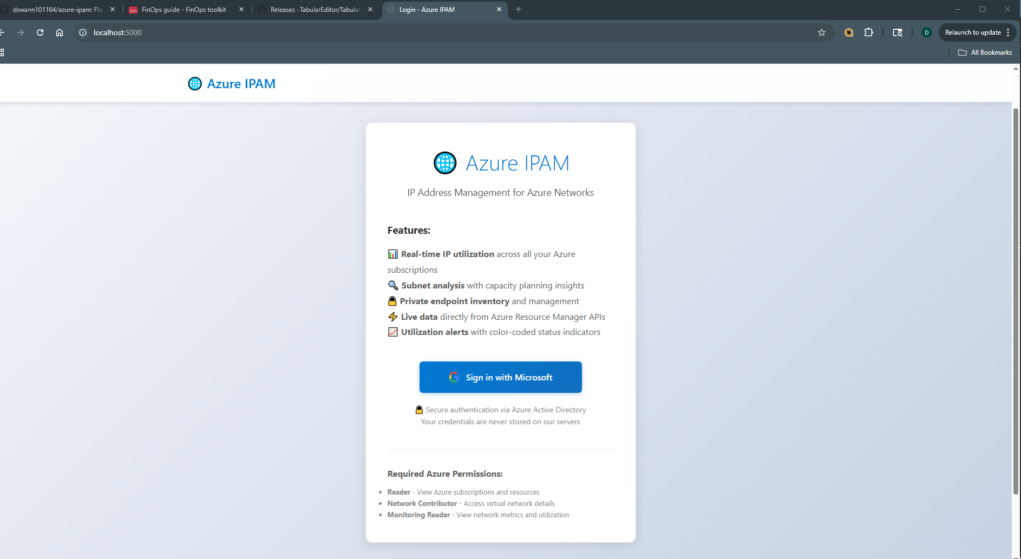Click 'Your credentials are never stored' text
Image resolution: width=1021 pixels, height=559 pixels.
tap(500, 422)
